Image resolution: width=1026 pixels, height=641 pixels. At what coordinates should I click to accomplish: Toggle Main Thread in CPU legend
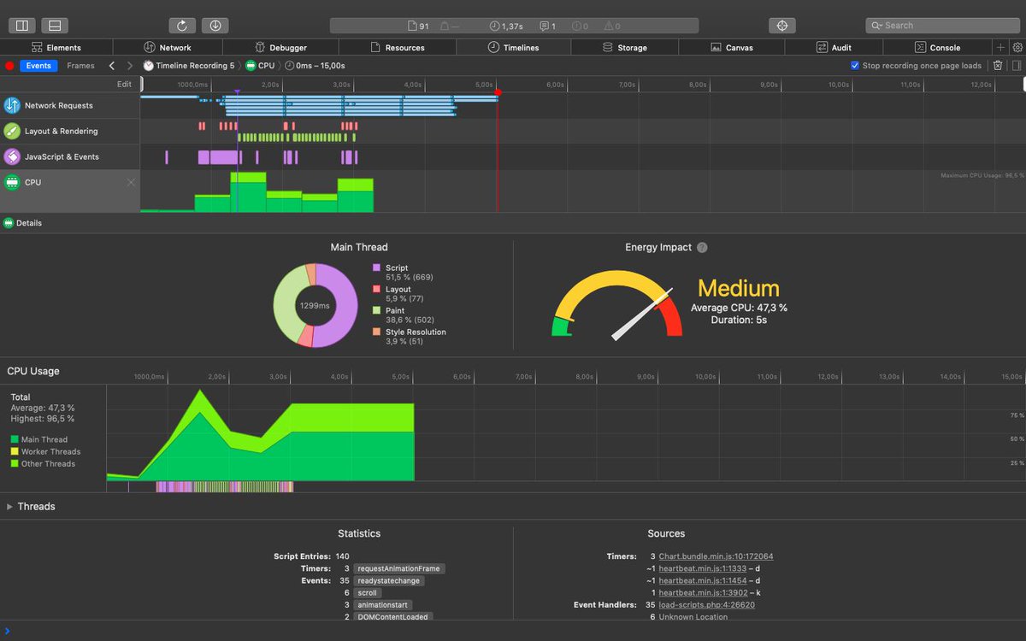38,440
